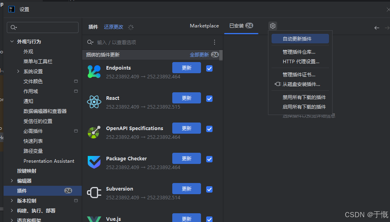Expand the 语言和框架 tree node
This screenshot has height=222, width=390.
pyautogui.click(x=12, y=220)
